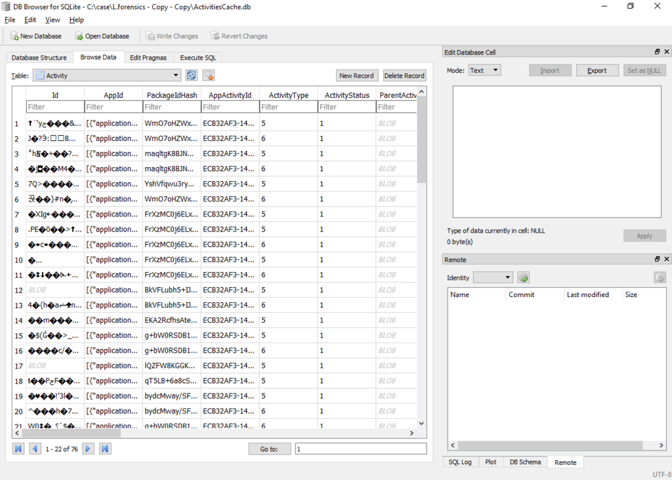This screenshot has width=672, height=480.
Task: Click the Last modified column header in Remote
Action: coord(593,294)
